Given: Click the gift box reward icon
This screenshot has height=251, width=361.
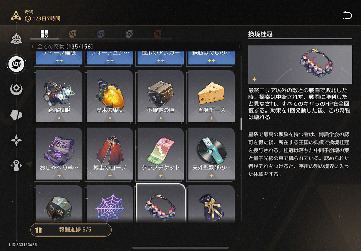Looking at the screenshot, I should (39, 230).
